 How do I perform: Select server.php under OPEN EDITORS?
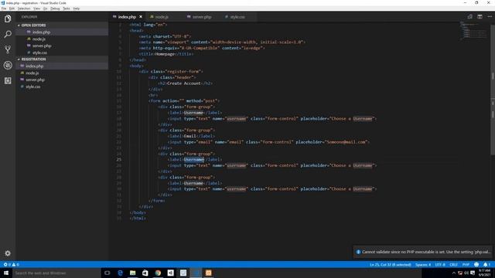42,46
